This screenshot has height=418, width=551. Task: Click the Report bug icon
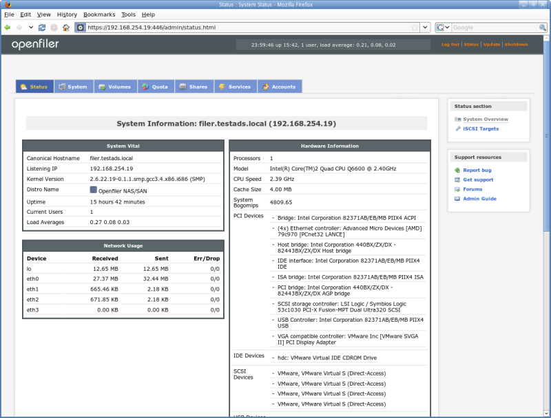pyautogui.click(x=456, y=170)
